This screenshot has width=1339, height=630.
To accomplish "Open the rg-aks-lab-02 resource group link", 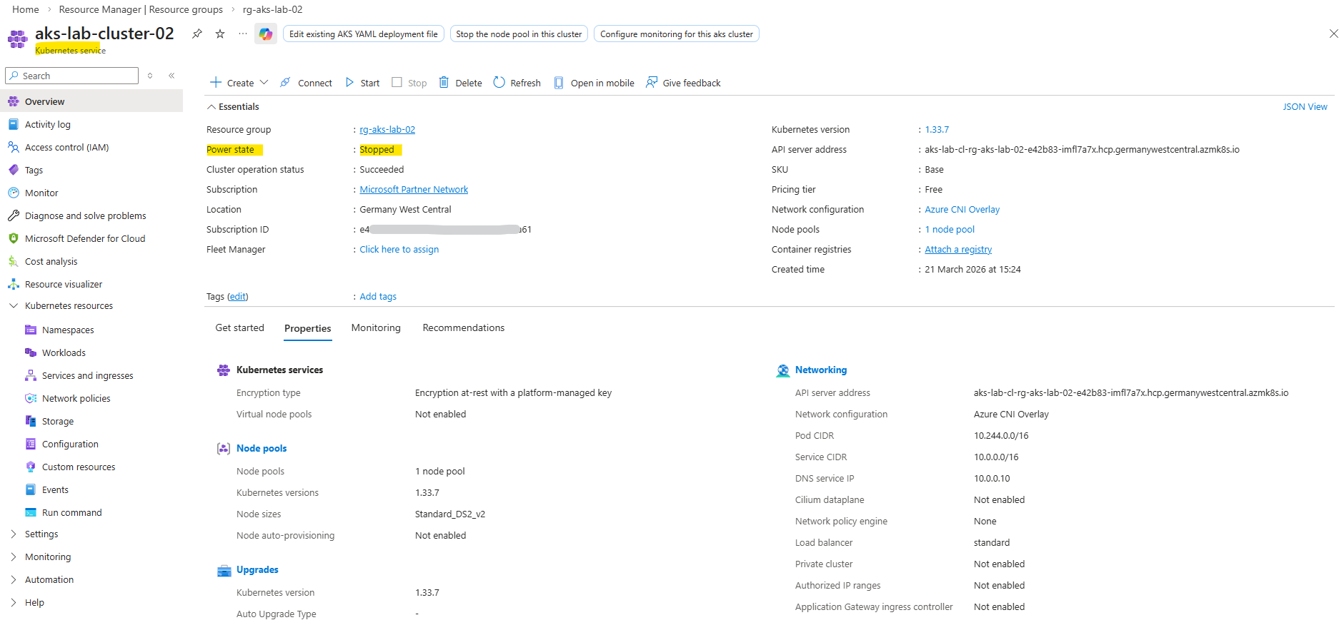I will click(387, 130).
